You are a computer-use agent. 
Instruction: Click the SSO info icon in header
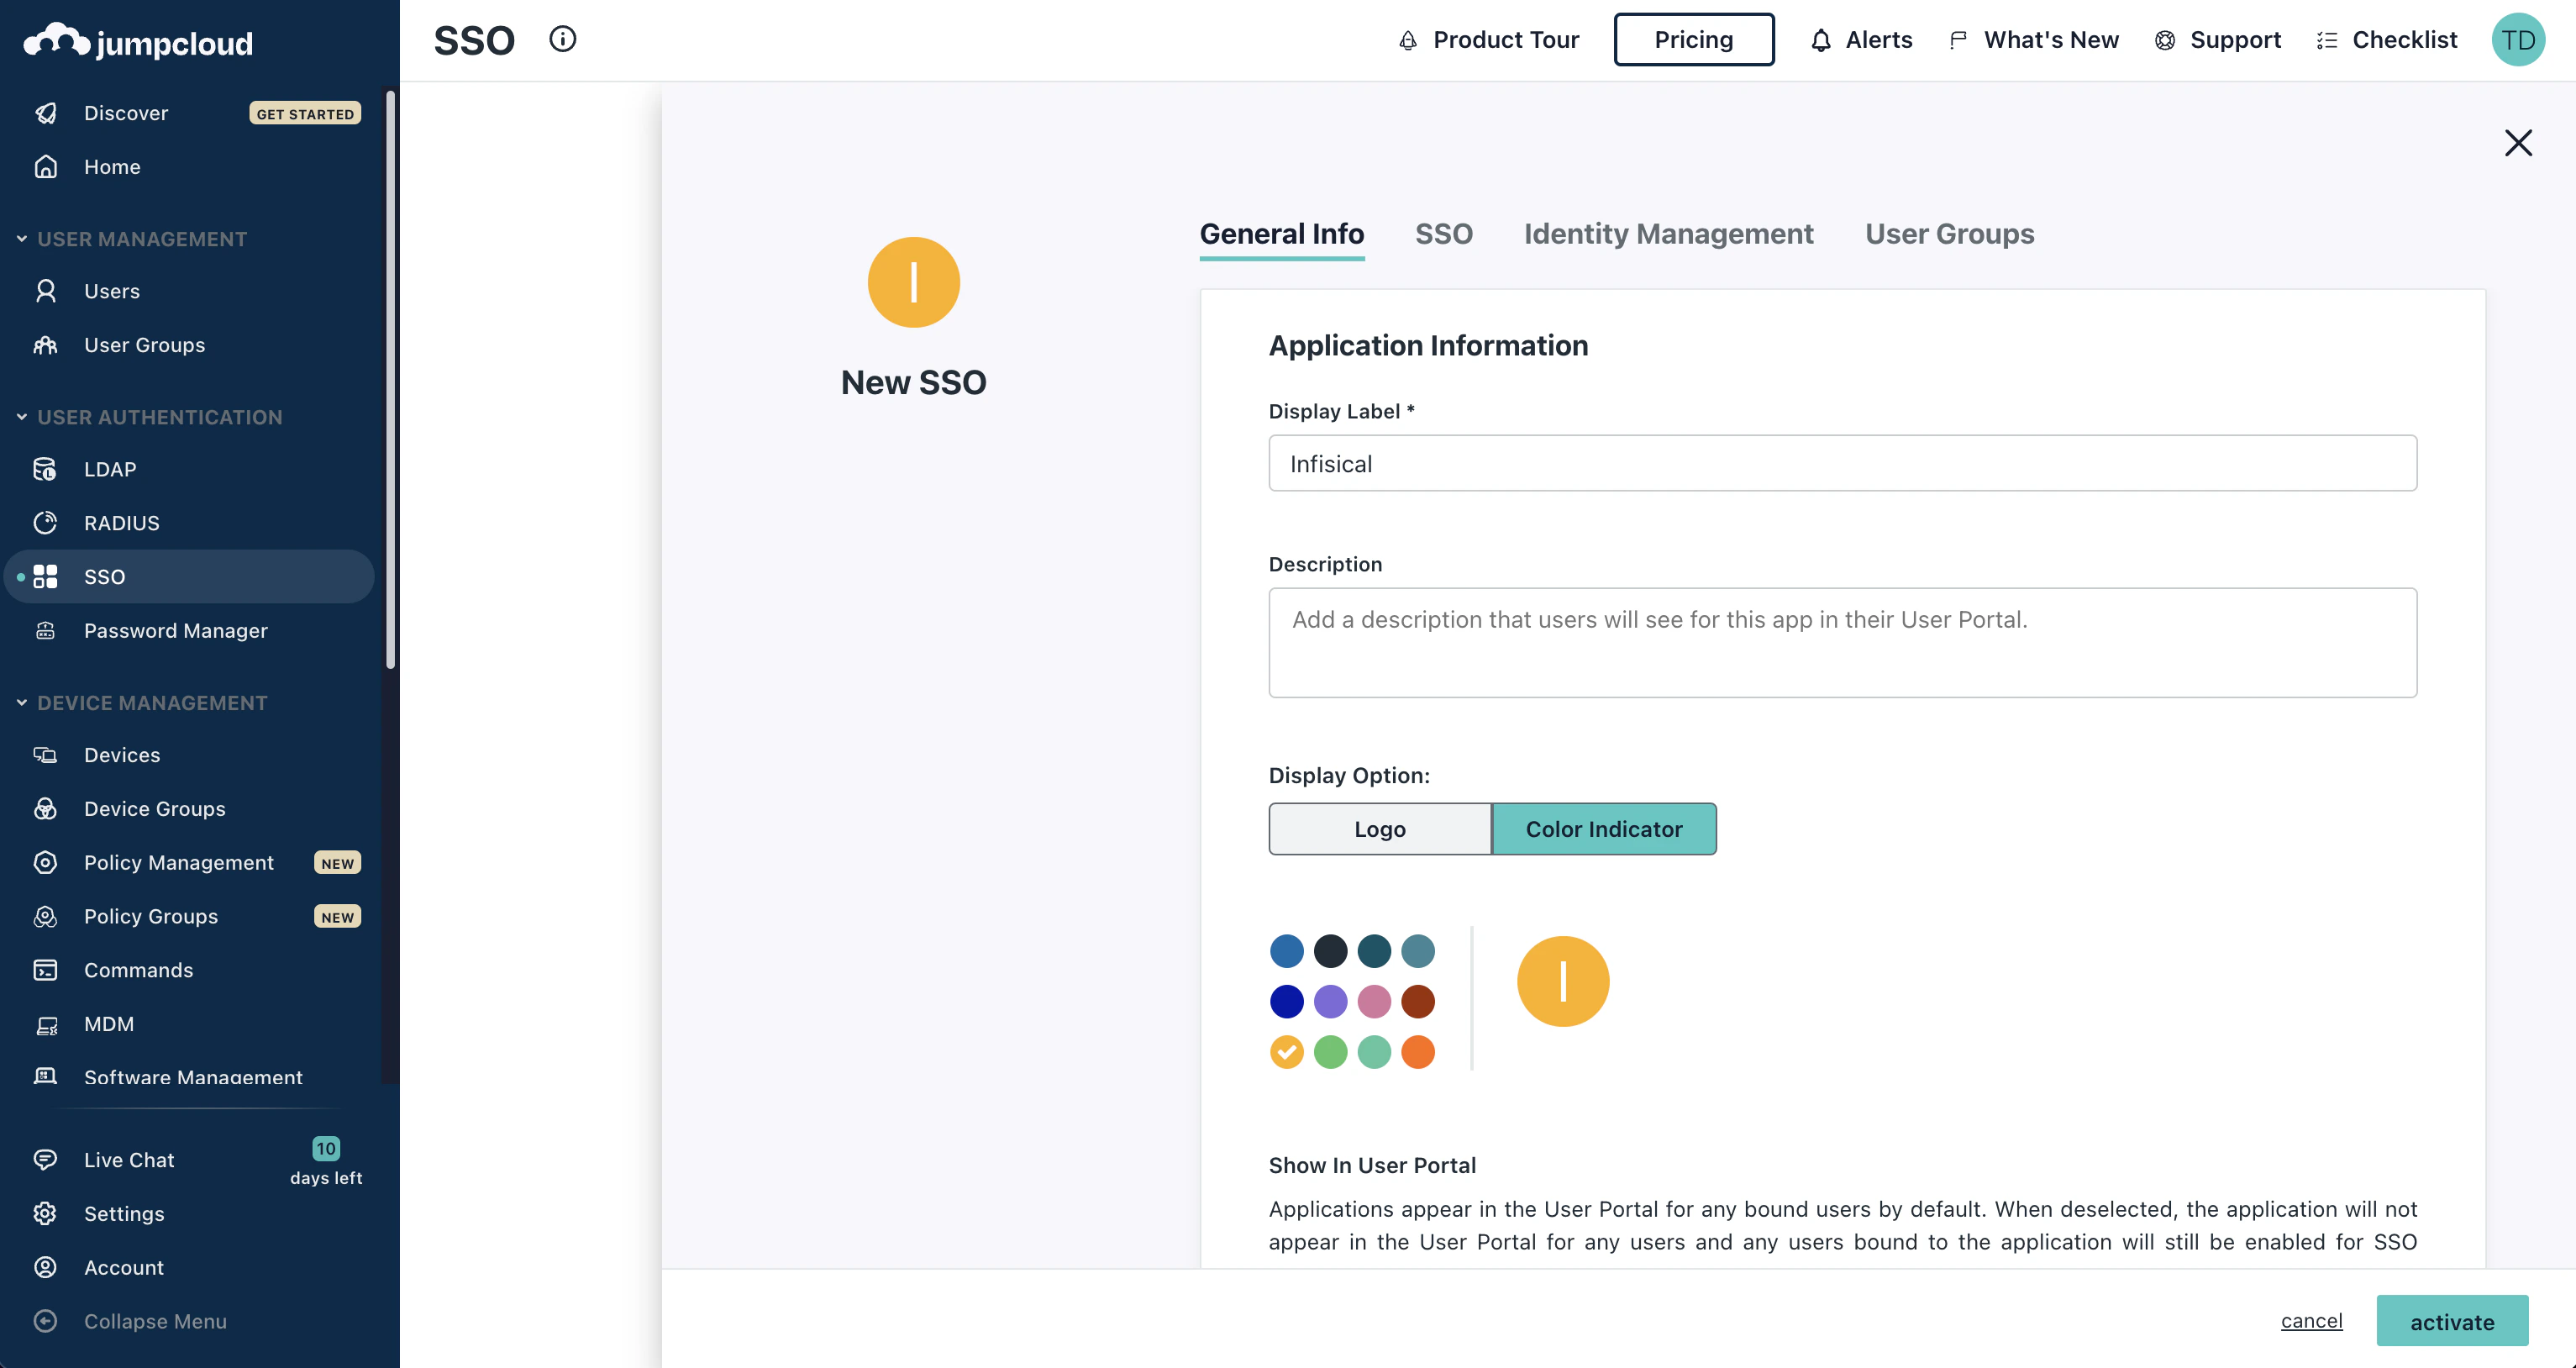pyautogui.click(x=563, y=39)
